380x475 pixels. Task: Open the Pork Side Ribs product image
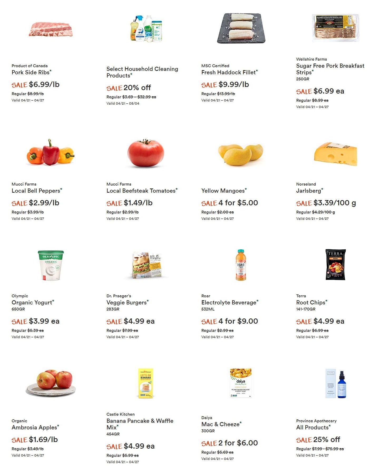coord(51,29)
